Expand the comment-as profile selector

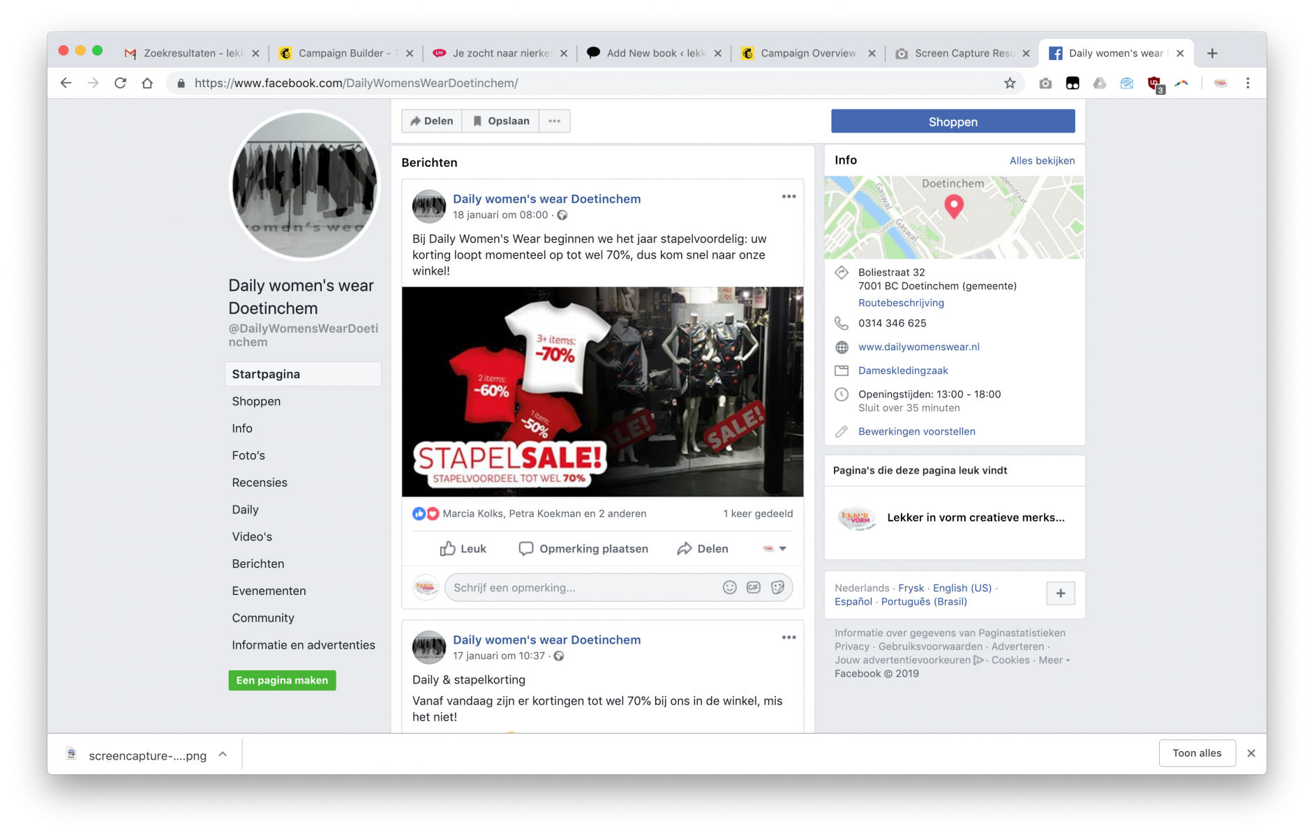[x=775, y=549]
